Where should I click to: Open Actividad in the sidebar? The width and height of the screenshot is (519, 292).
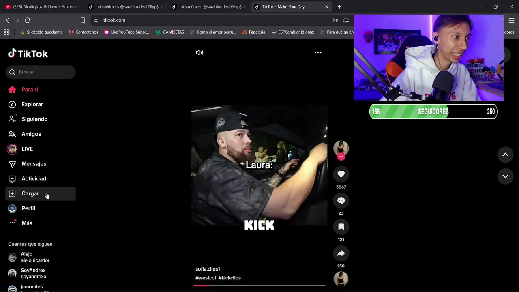pyautogui.click(x=41, y=179)
